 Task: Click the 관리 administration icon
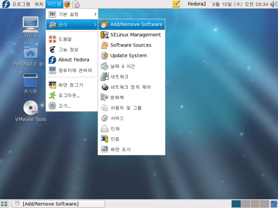(x=52, y=24)
